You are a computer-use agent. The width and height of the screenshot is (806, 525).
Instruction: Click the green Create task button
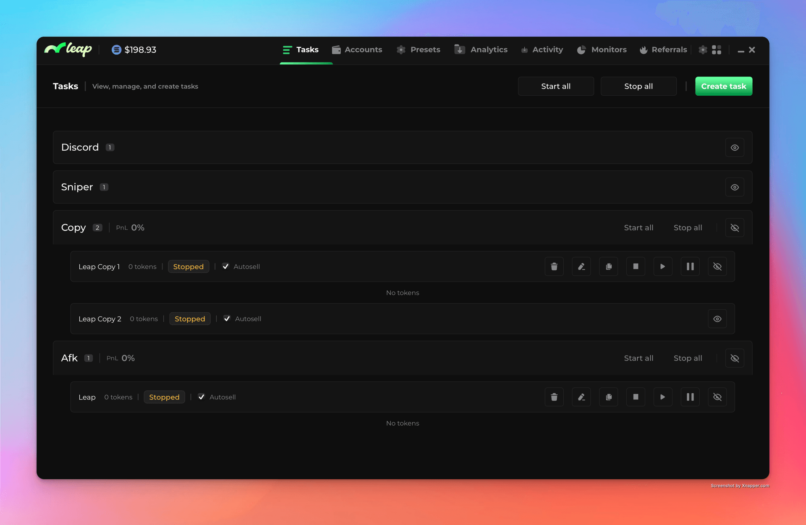[x=723, y=86]
